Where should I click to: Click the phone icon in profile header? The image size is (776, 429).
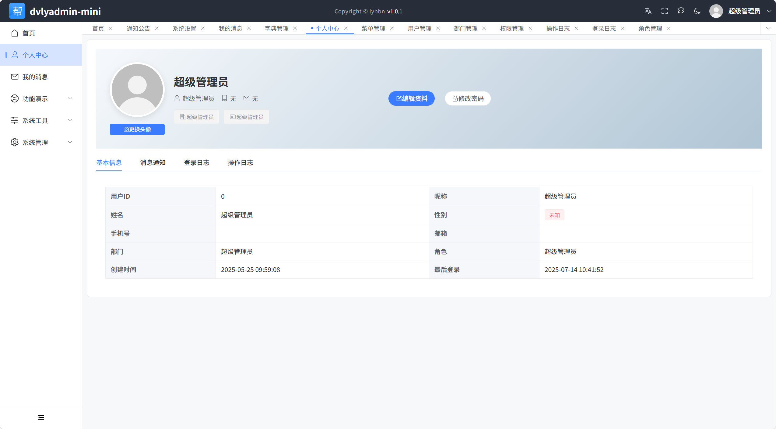(224, 98)
